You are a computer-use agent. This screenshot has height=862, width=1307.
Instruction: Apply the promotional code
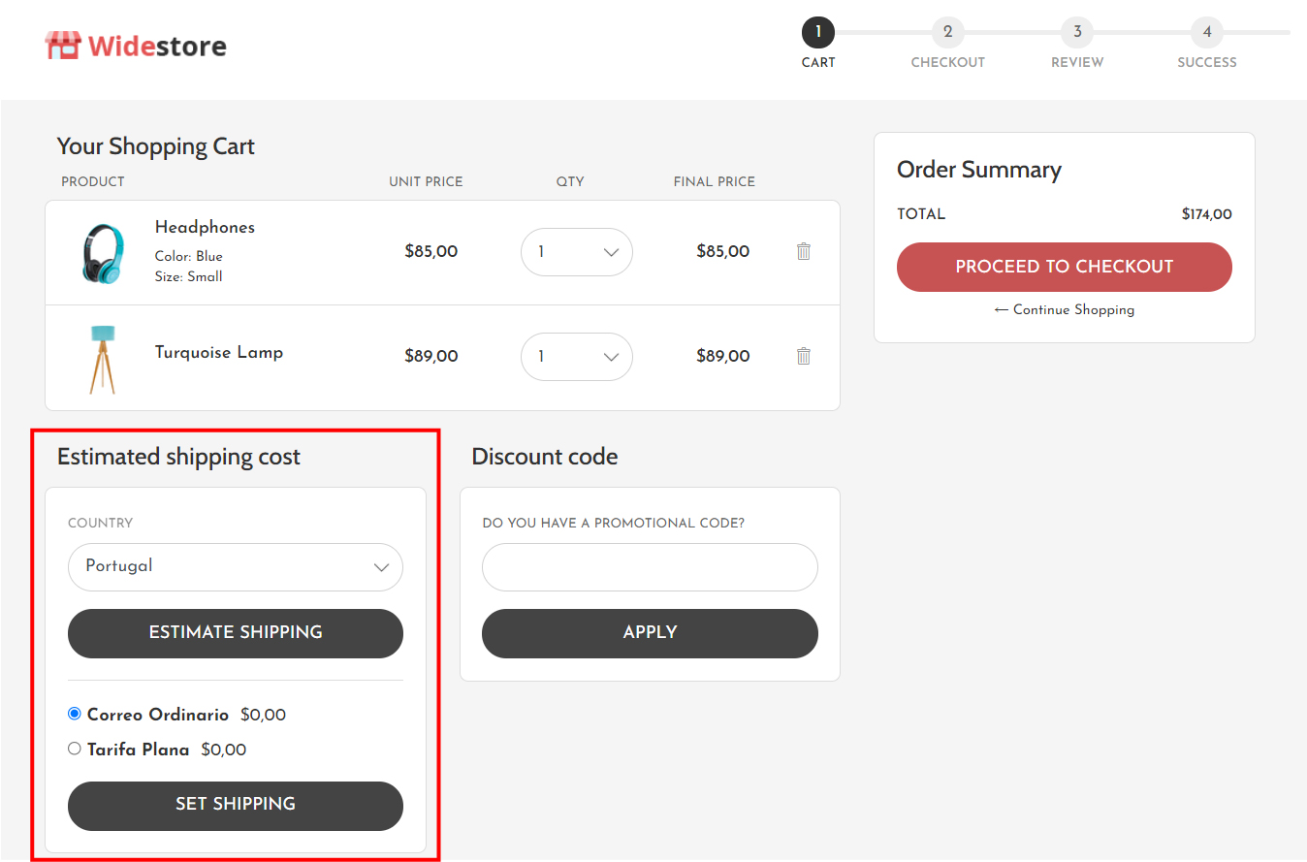[650, 633]
